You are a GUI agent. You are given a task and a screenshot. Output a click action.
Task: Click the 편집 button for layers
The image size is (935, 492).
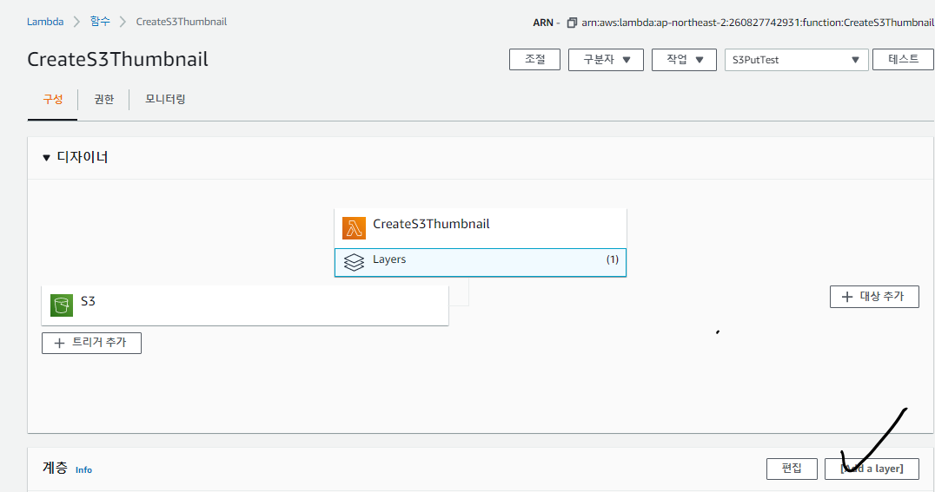(792, 469)
